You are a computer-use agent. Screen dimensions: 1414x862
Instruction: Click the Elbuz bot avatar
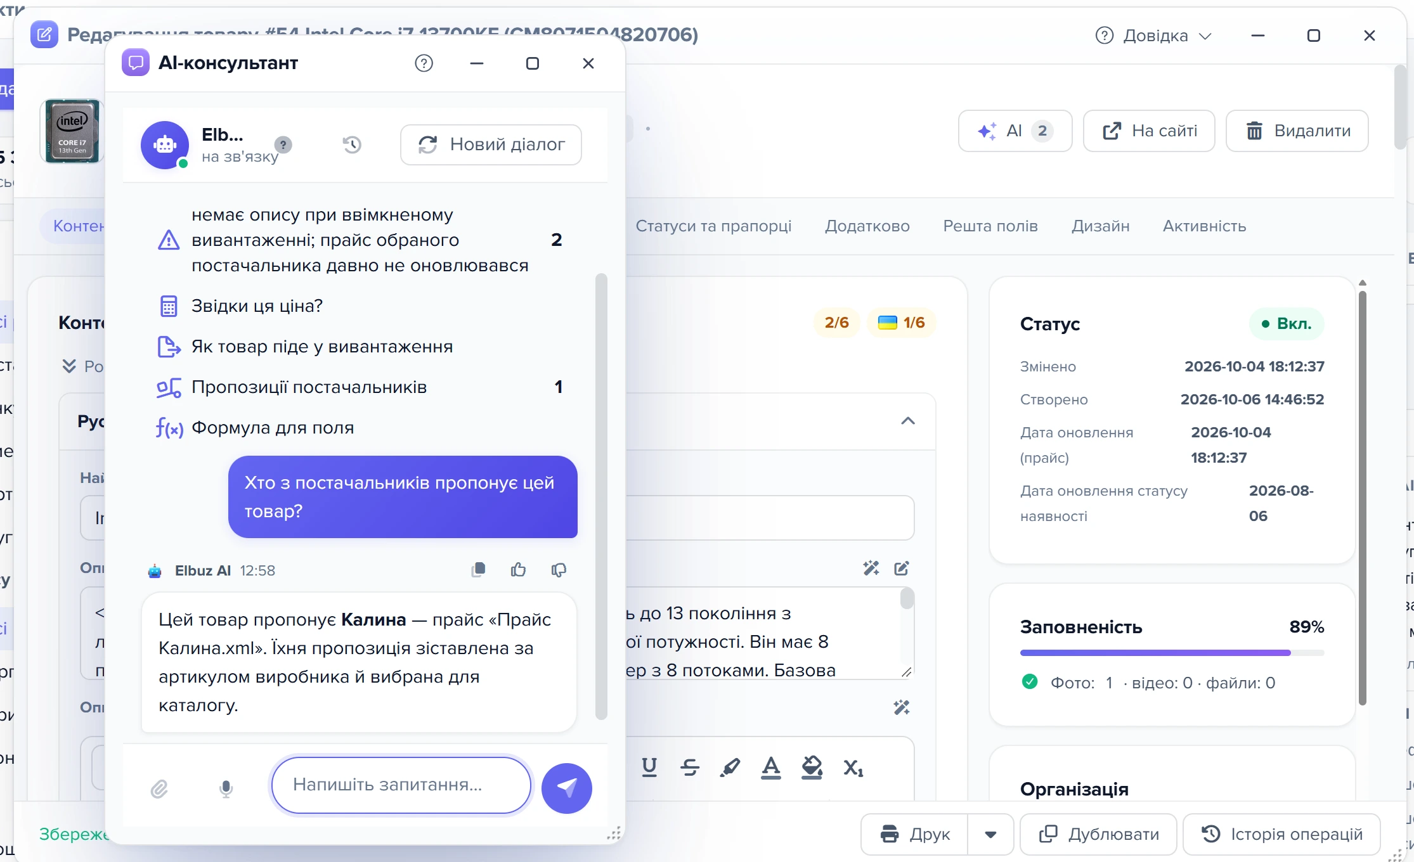pos(165,145)
